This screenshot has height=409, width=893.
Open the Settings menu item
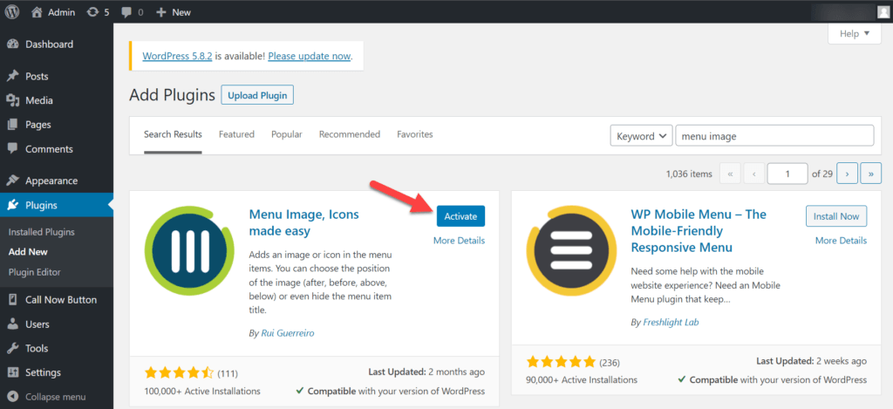coord(44,373)
